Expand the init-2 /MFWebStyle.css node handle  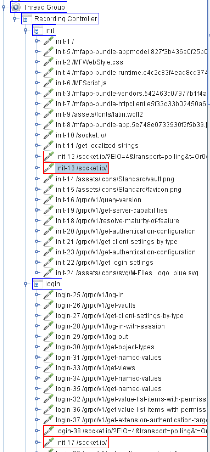pos(37,62)
